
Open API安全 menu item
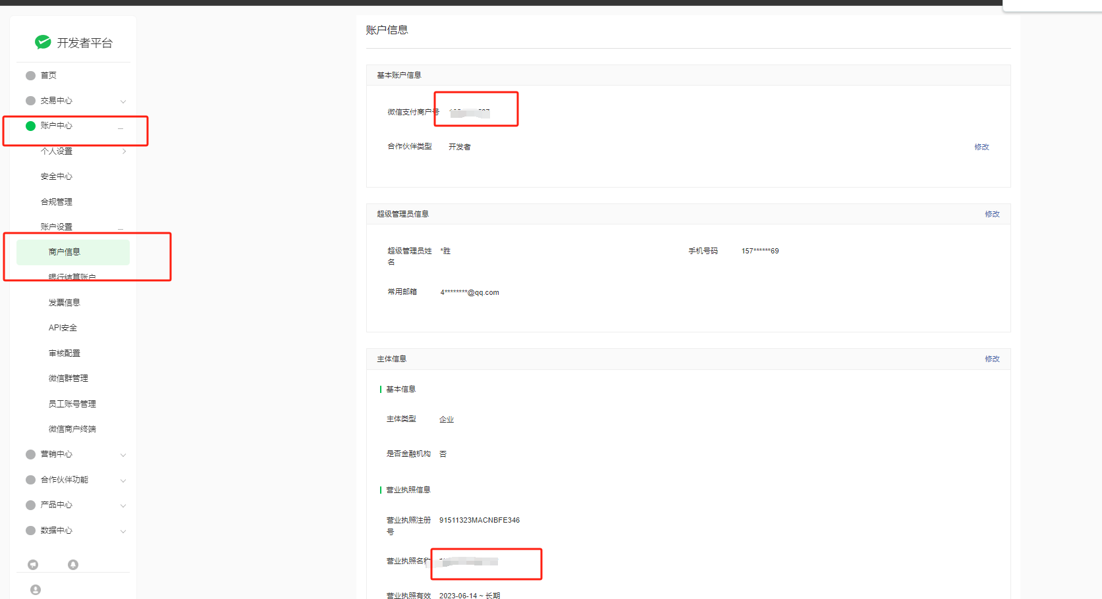(63, 328)
